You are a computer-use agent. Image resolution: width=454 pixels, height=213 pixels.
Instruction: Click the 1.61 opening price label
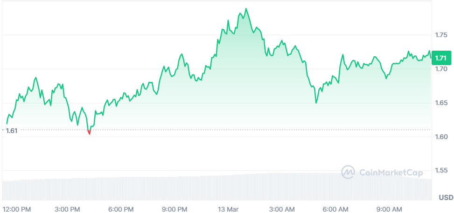tap(12, 131)
